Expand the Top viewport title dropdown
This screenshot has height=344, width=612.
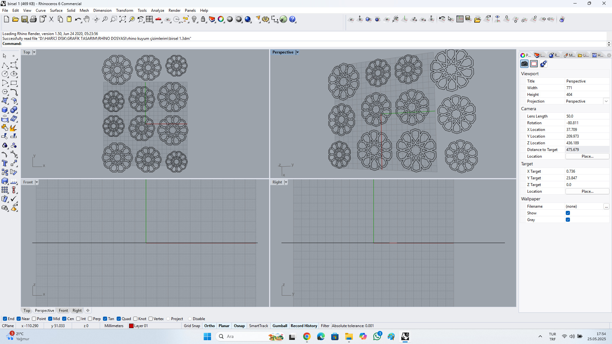click(x=34, y=52)
